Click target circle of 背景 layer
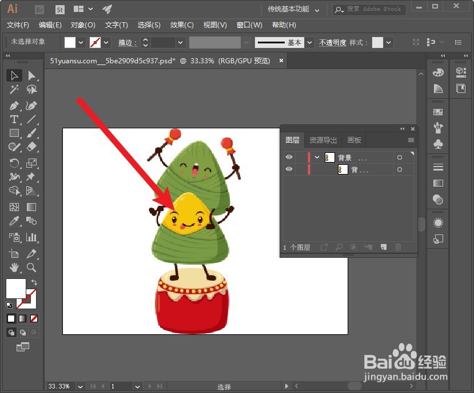The height and width of the screenshot is (393, 474). coord(400,157)
